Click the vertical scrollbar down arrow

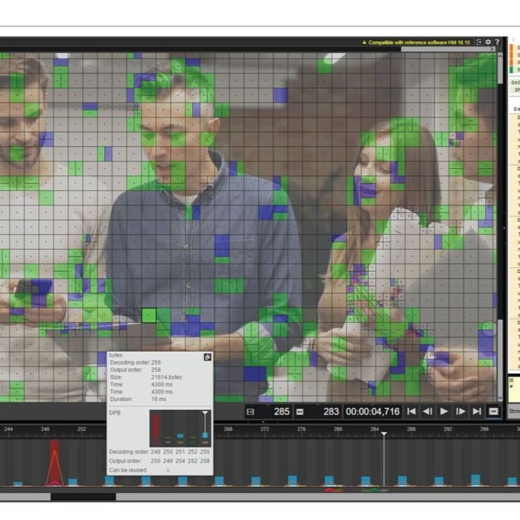tap(500, 398)
